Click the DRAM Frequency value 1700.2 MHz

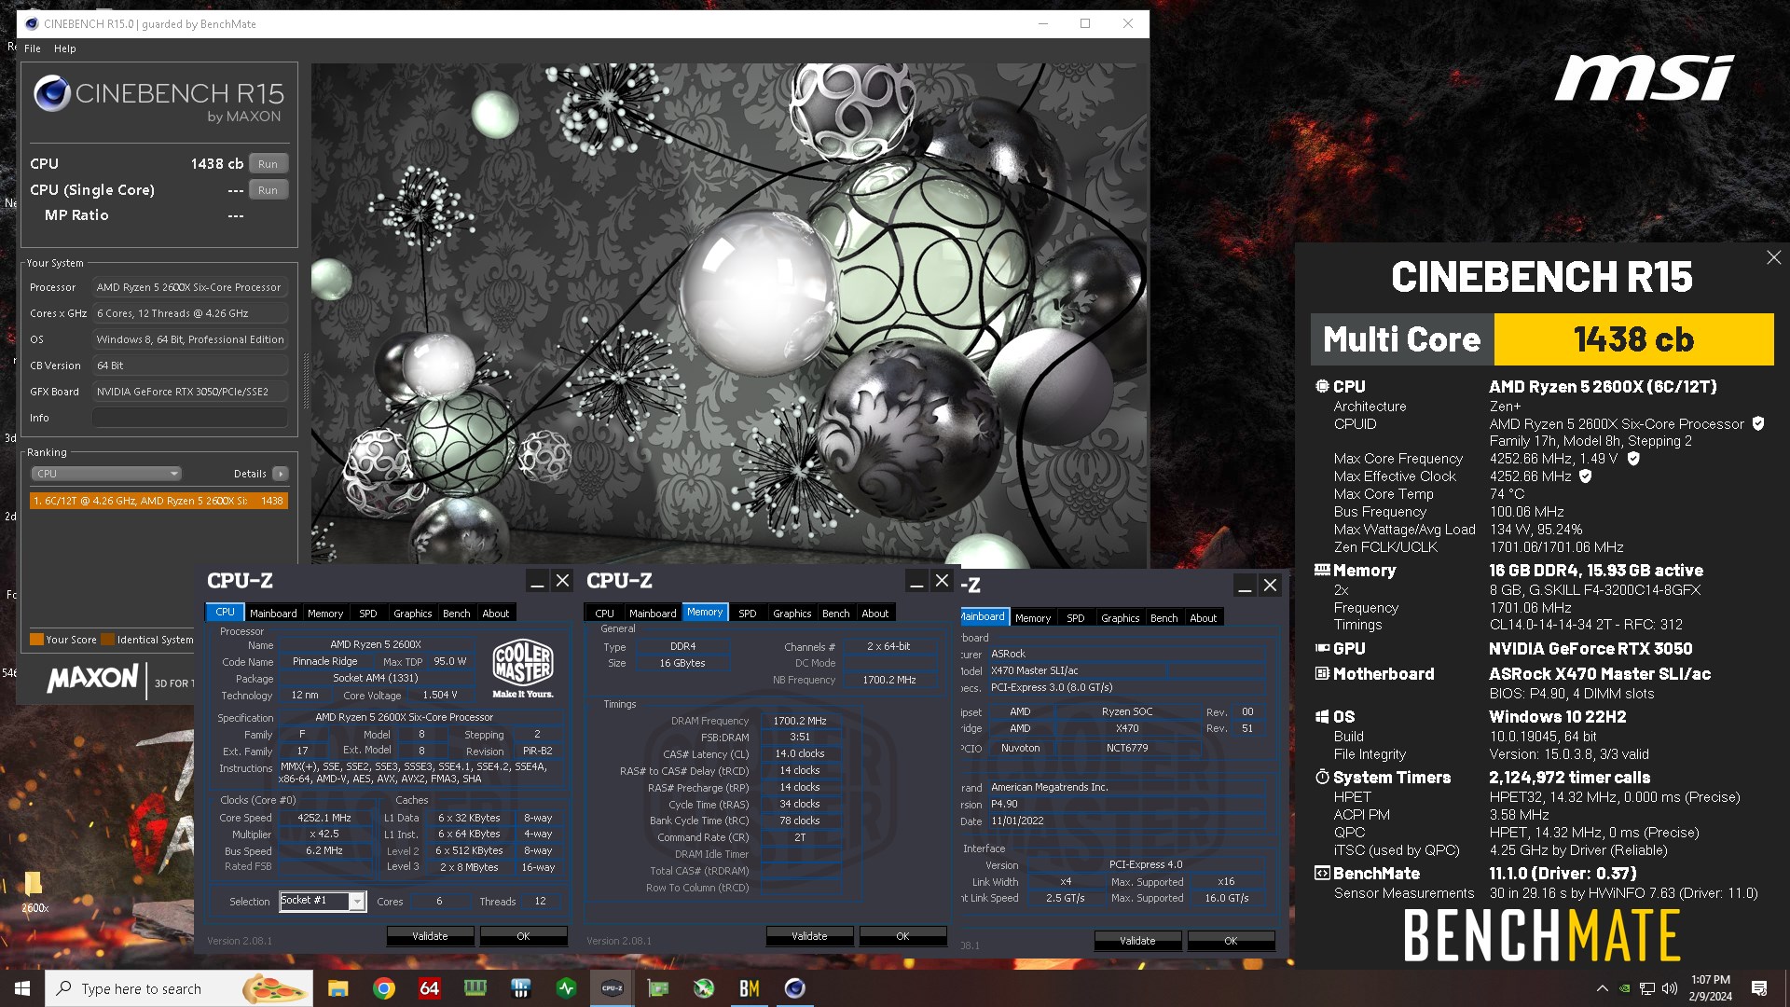(800, 721)
